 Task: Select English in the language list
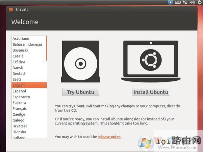point(19,85)
